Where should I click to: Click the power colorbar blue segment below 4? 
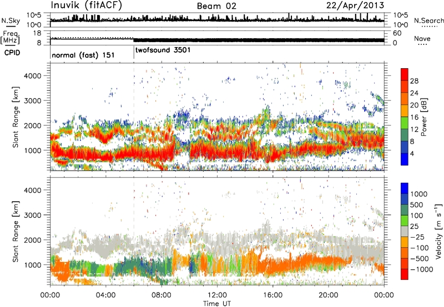tap(405, 159)
